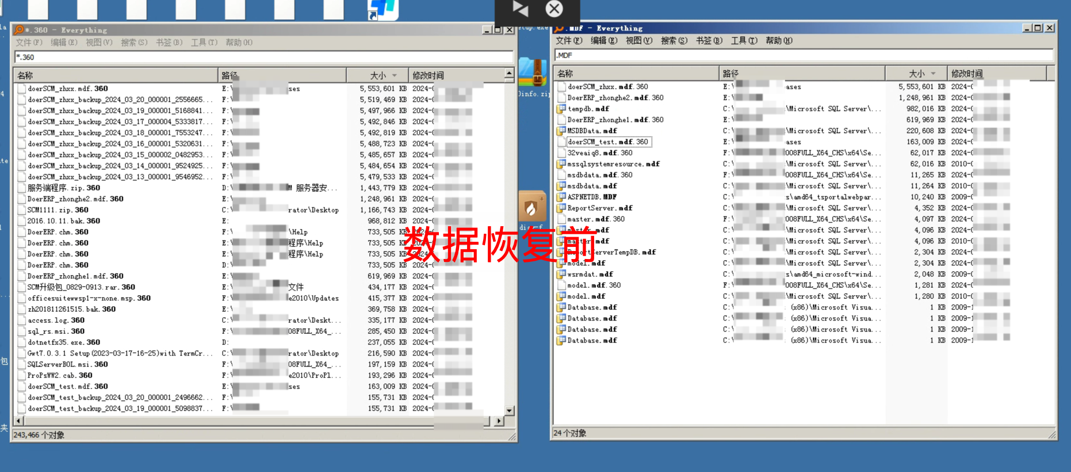The height and width of the screenshot is (472, 1071).
Task: Open 编辑 menu in .MDF window
Action: 604,41
